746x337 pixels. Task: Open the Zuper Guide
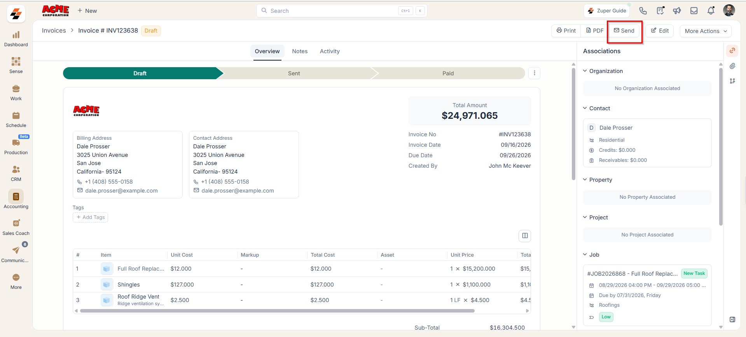(607, 11)
